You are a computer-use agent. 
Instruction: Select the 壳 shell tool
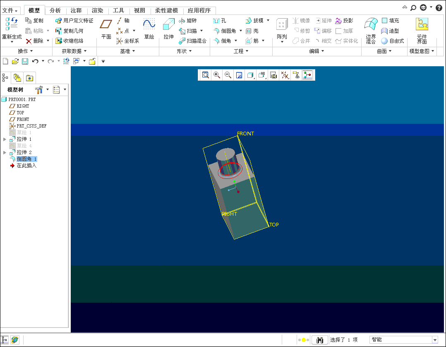click(x=252, y=31)
